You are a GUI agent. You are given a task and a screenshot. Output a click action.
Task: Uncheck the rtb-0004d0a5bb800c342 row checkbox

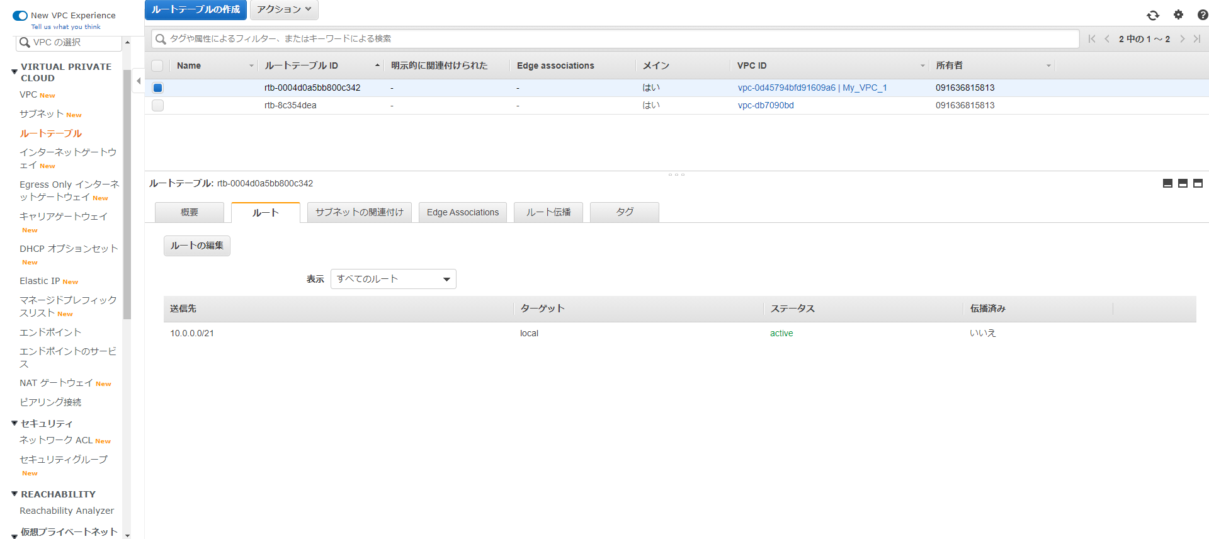[157, 88]
